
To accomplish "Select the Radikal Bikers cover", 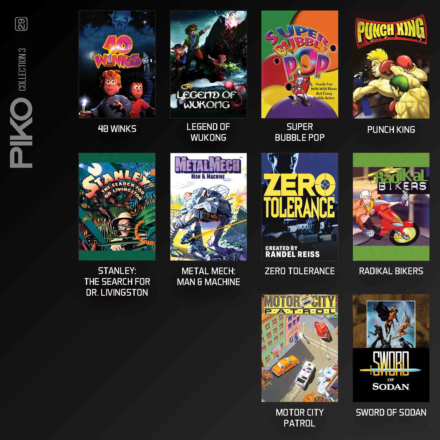I will point(391,207).
